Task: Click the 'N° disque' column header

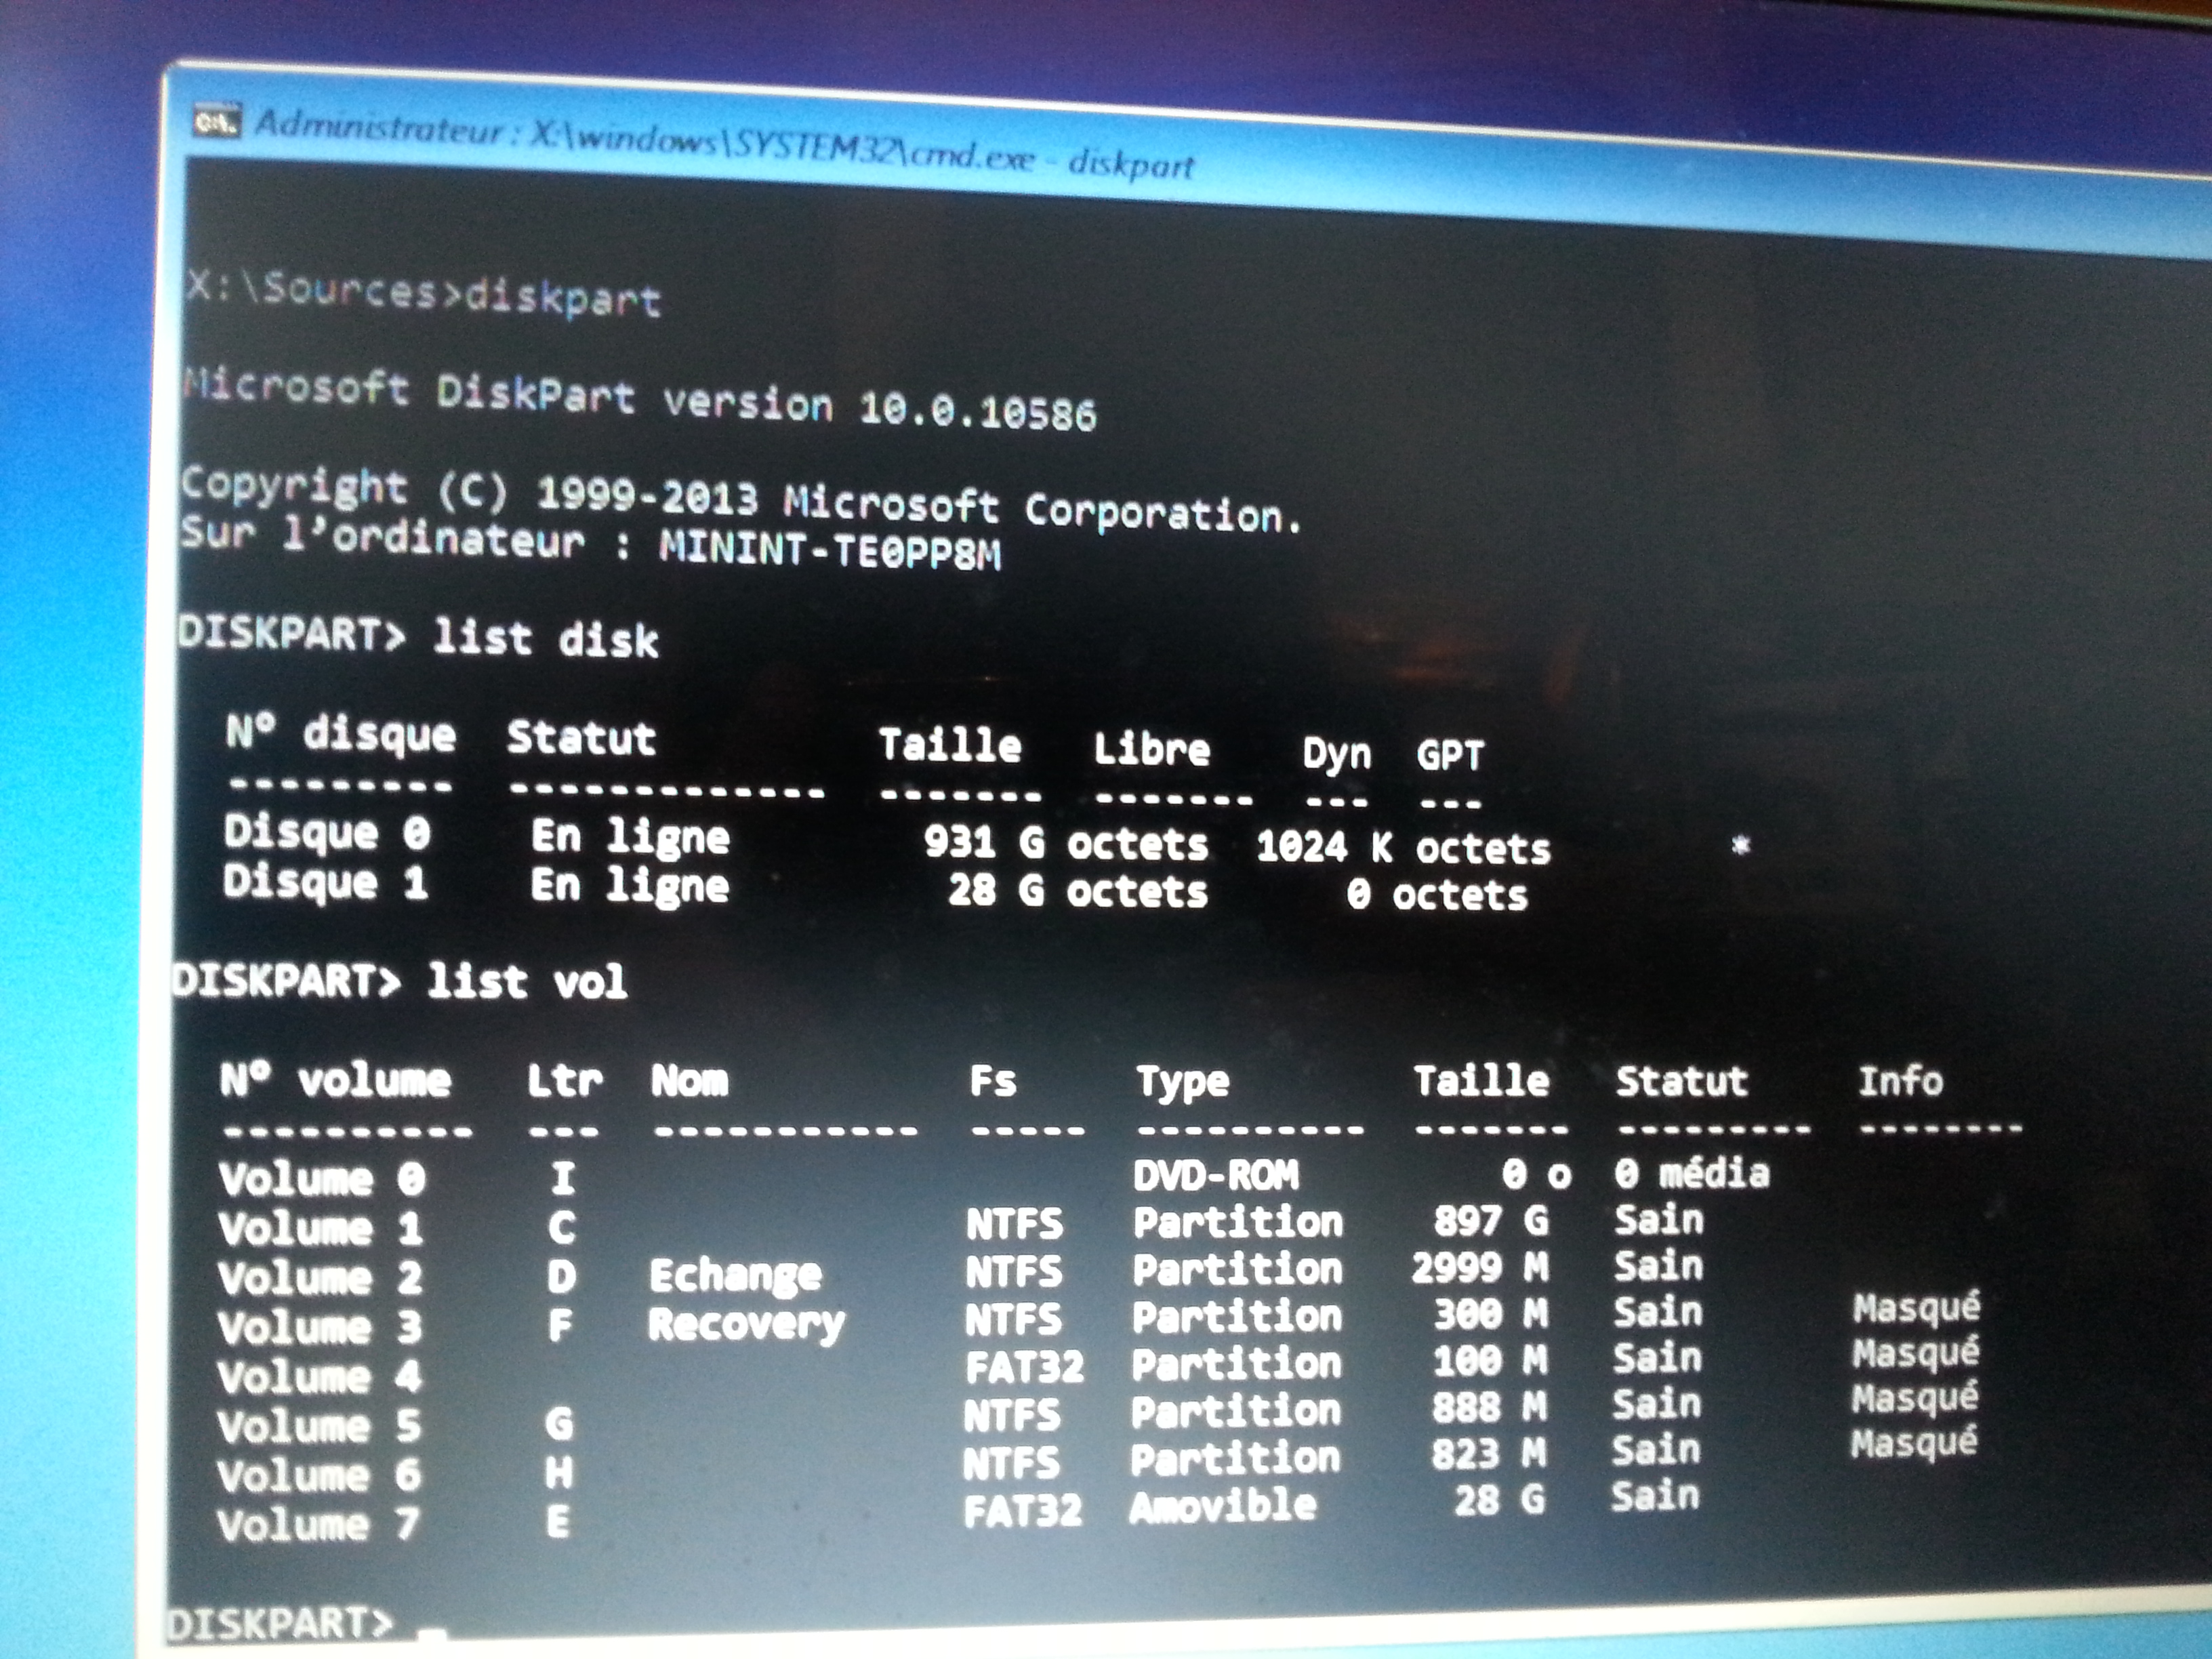Action: (x=341, y=734)
